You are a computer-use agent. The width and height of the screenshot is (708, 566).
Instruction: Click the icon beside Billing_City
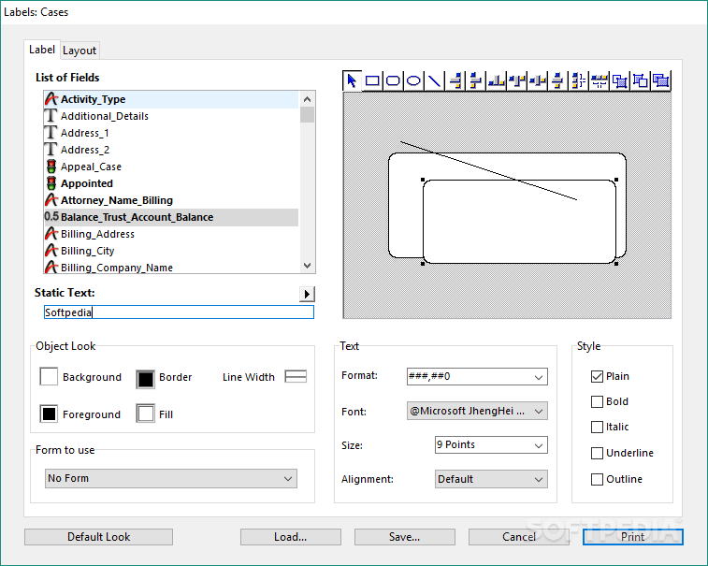(x=51, y=251)
